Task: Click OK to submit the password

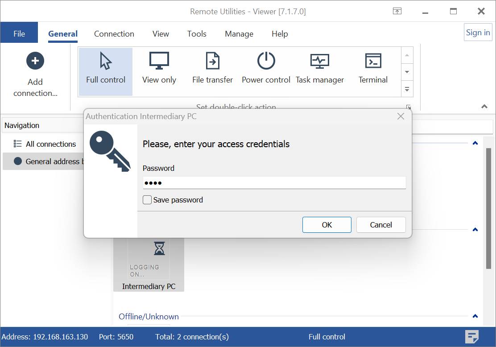Action: 327,225
